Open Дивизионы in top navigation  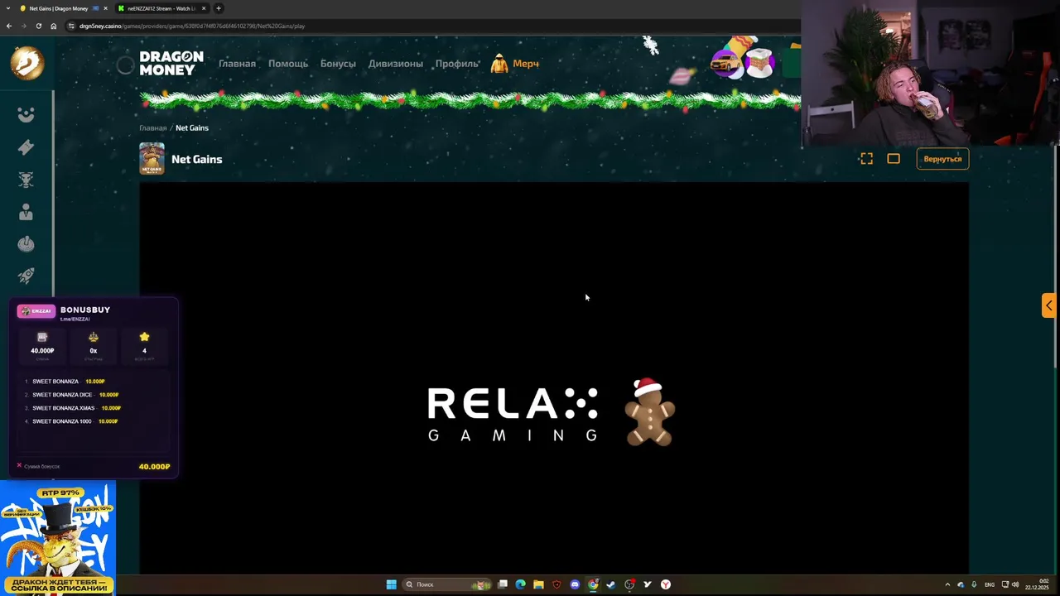point(396,64)
